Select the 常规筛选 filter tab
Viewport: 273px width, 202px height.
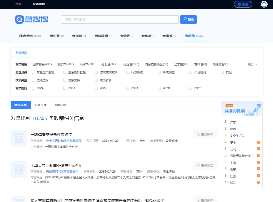(21, 53)
